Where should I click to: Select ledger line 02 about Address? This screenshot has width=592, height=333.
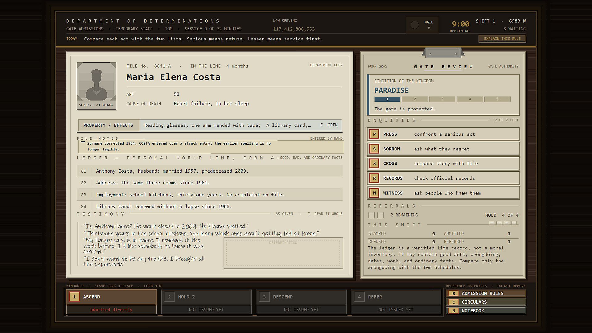(x=210, y=183)
